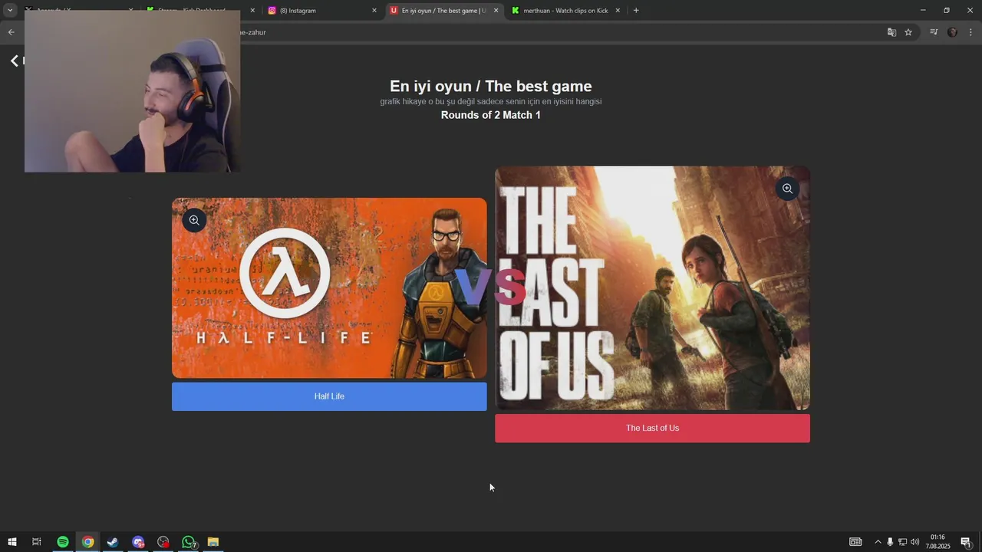Zoom into The Last of Us image
The width and height of the screenshot is (982, 552).
[x=787, y=189]
